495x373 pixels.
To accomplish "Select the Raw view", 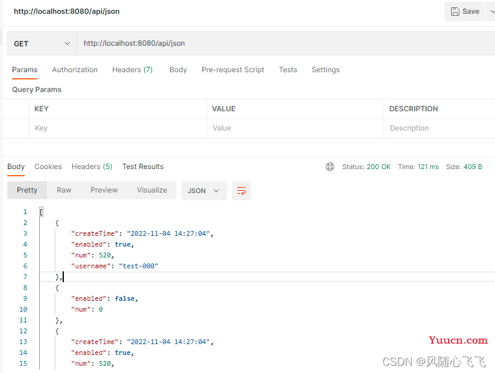I will click(64, 190).
